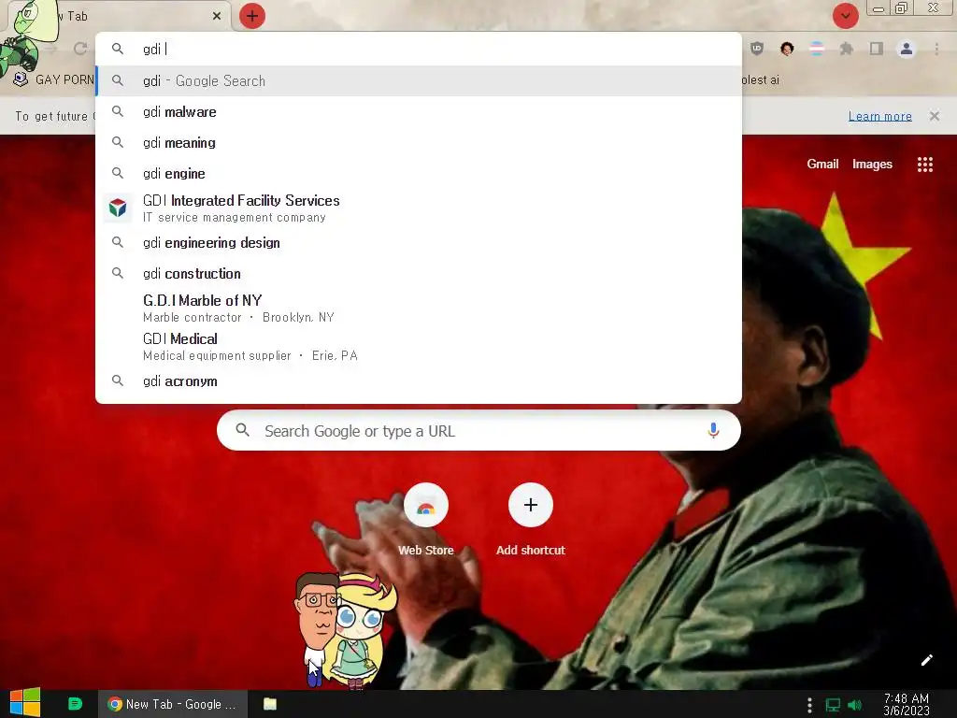Open the Images link
Screen dimensions: 957x718
click(x=872, y=164)
